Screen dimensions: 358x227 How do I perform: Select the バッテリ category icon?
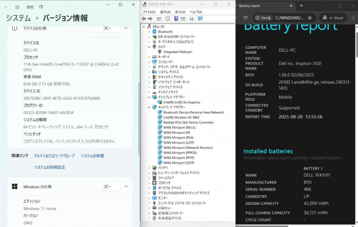coord(154,168)
